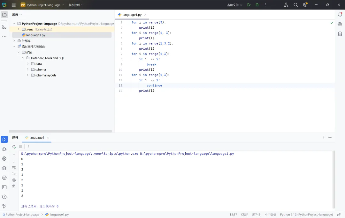Open Code With Me user icon

tap(286, 5)
